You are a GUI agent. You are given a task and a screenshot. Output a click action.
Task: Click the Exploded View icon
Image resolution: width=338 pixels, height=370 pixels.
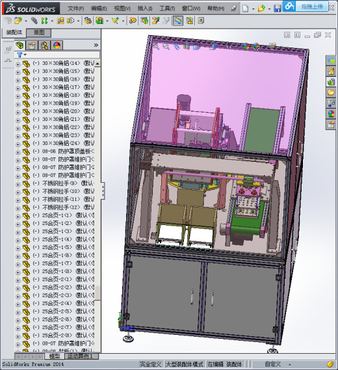[155, 21]
